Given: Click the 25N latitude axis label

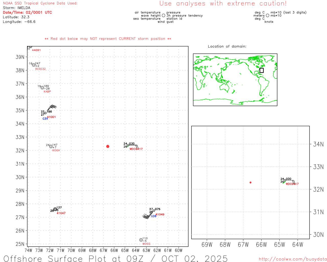Looking at the screenshot, I should (x=20, y=244).
